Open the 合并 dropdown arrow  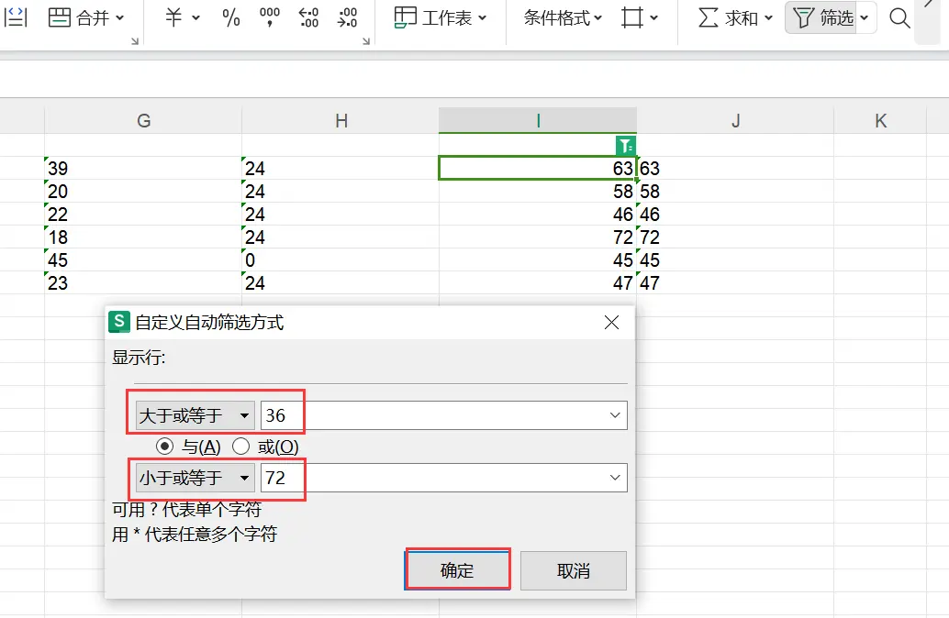tap(120, 18)
